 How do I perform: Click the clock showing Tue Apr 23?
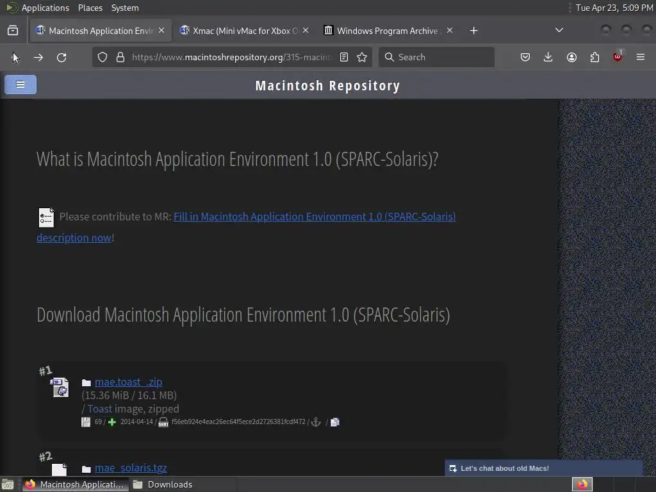[x=614, y=8]
